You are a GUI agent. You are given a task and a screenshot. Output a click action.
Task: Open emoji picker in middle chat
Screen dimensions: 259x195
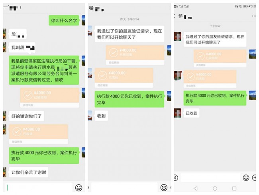[164, 187]
